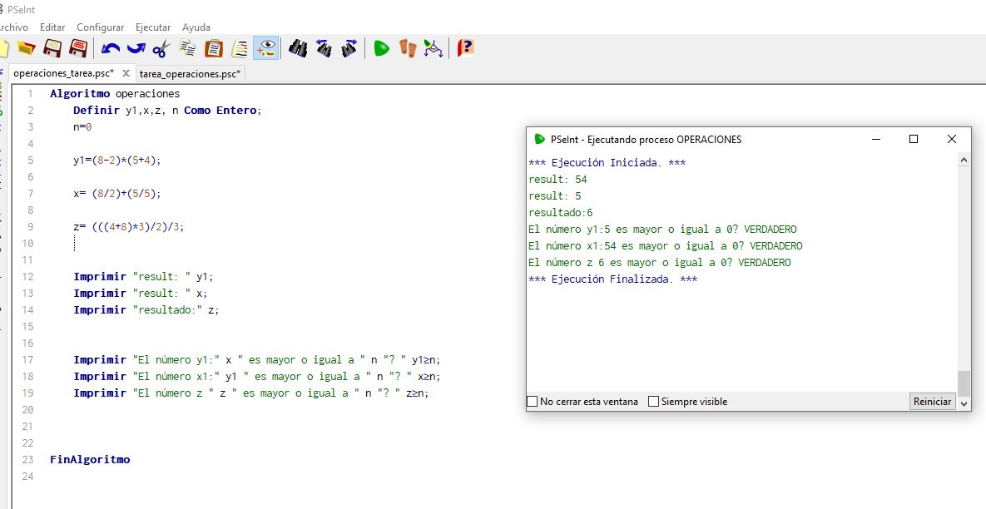Minimize the Ejecutando proceso window
Viewport: 986px width, 509px height.
[x=876, y=139]
